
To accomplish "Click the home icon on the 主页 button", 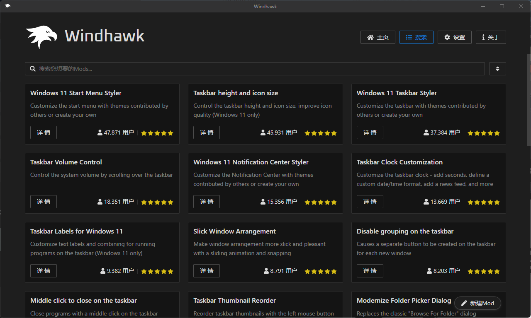I will (370, 37).
